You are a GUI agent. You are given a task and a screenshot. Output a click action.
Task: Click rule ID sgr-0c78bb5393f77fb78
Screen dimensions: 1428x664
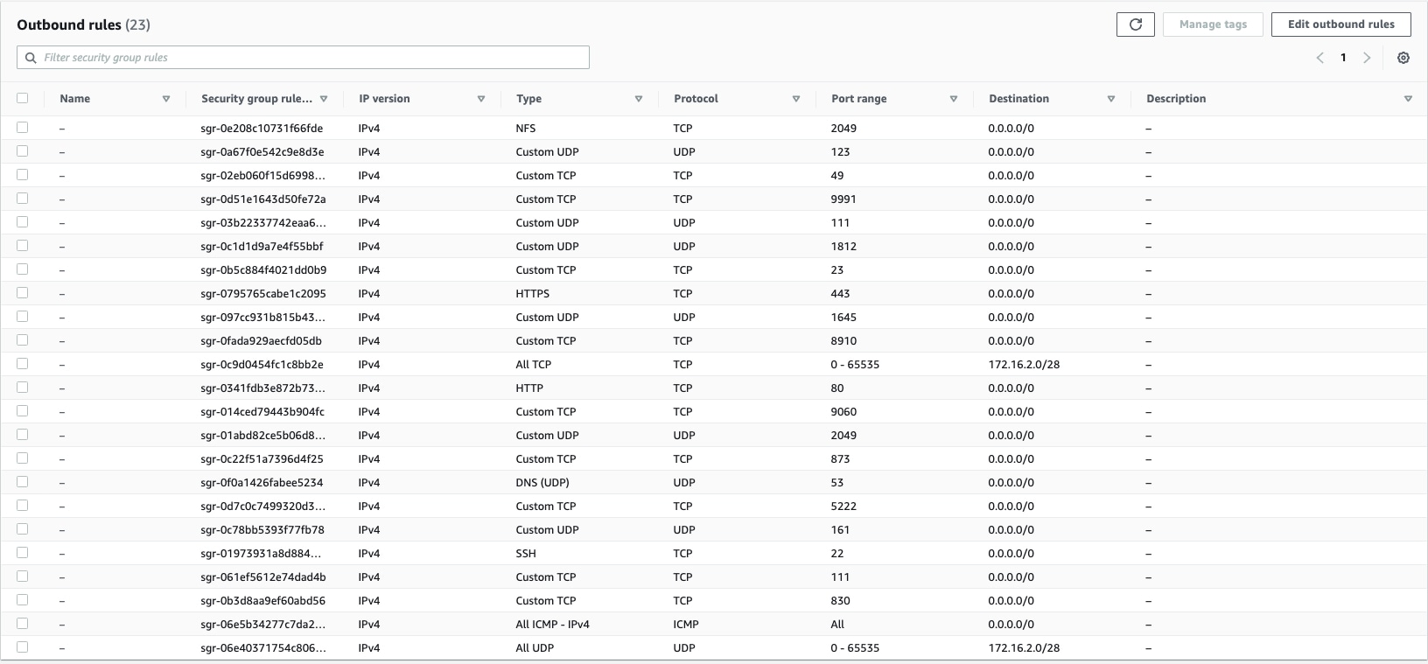[262, 530]
